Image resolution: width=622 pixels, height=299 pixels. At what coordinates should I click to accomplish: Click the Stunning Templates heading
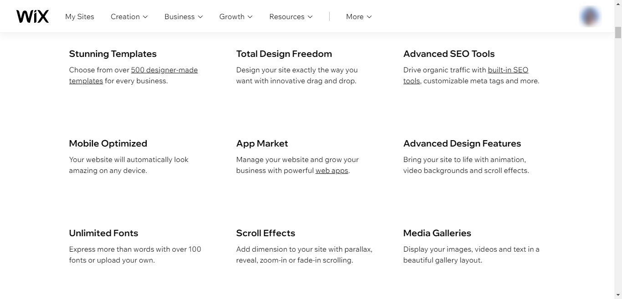point(113,54)
